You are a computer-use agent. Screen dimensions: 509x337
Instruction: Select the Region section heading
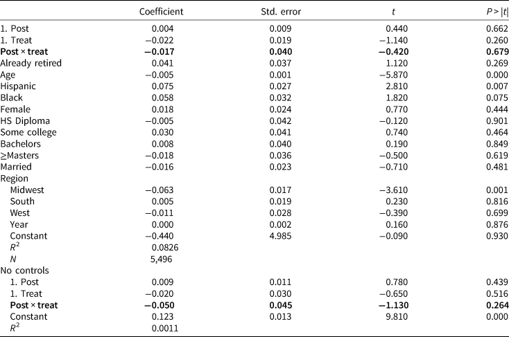15,179
